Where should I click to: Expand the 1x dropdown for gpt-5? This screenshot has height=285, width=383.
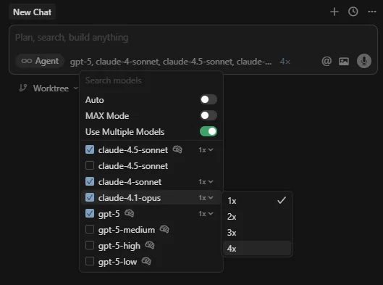coord(206,214)
